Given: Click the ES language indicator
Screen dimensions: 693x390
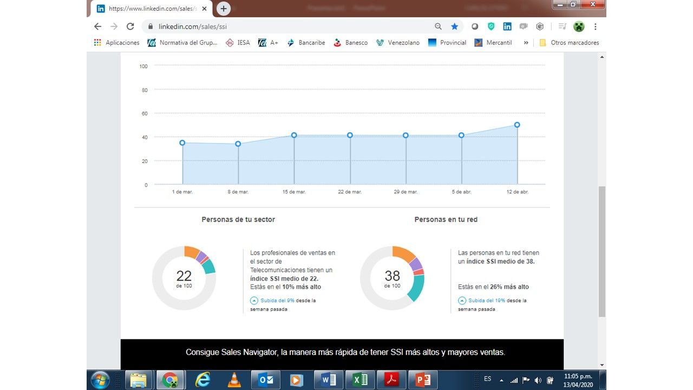Looking at the screenshot, I should pos(488,379).
